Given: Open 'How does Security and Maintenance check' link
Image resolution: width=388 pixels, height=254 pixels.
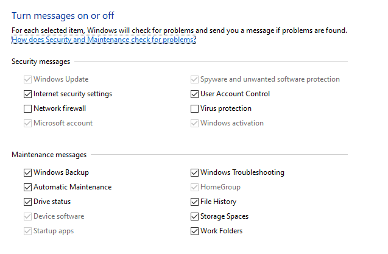Looking at the screenshot, I should [104, 40].
